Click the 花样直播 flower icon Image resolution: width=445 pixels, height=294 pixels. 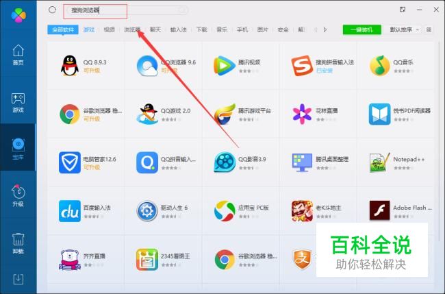(x=302, y=114)
